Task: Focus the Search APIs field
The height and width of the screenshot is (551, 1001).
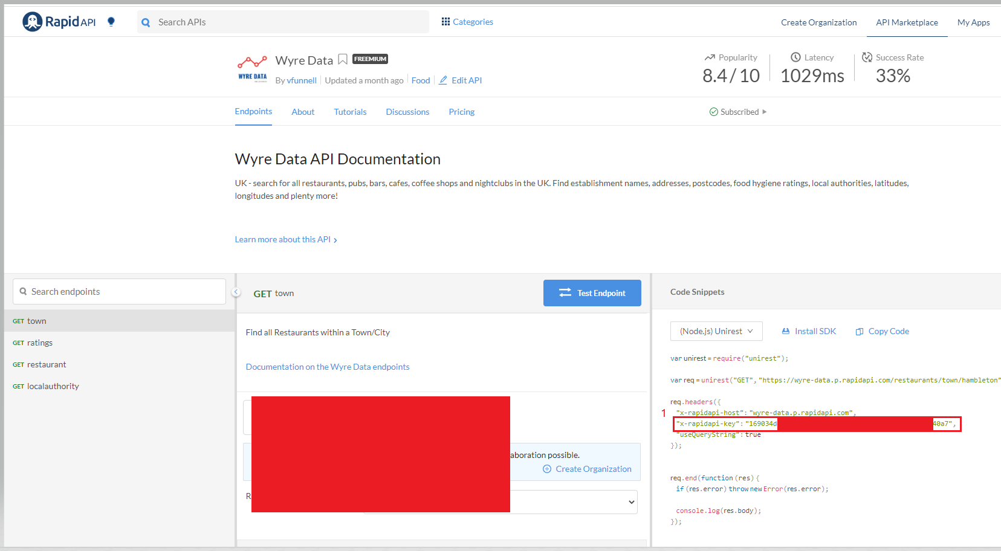Action: tap(283, 22)
